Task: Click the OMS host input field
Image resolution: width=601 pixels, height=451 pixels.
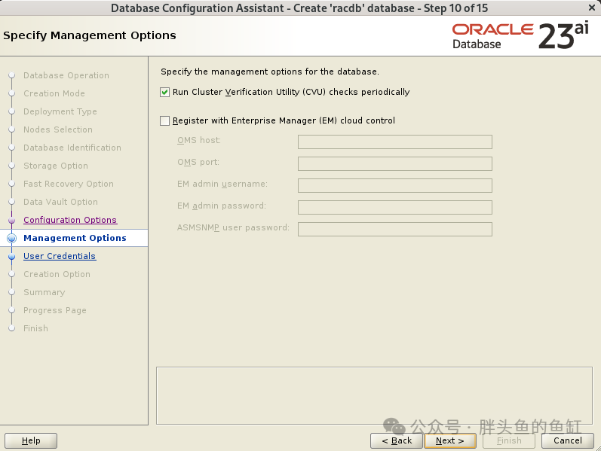Action: pyautogui.click(x=395, y=142)
